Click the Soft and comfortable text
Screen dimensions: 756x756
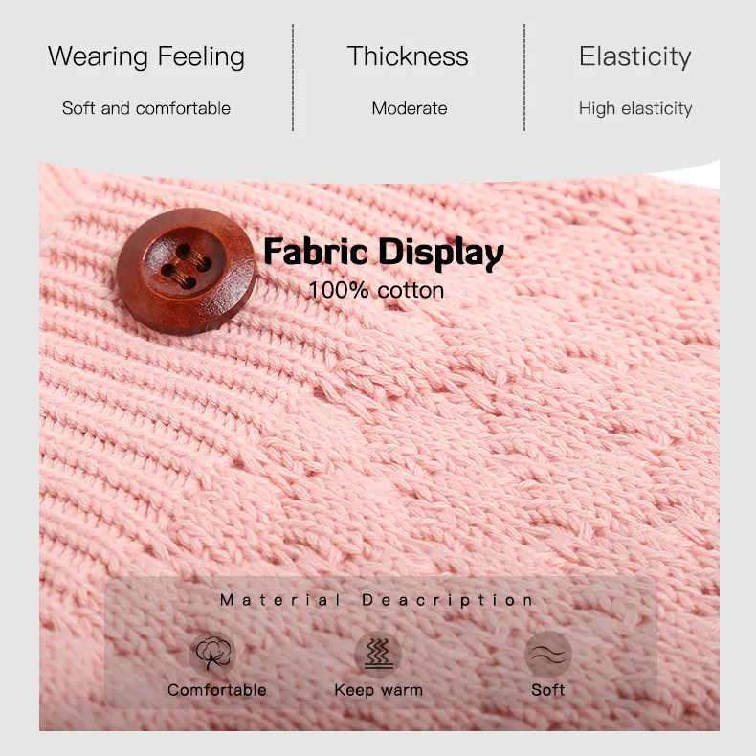[x=146, y=108]
